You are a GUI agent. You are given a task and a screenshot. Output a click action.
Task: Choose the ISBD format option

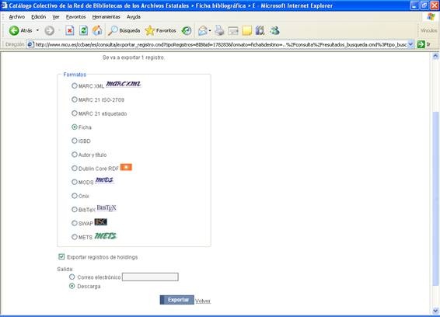(75, 141)
